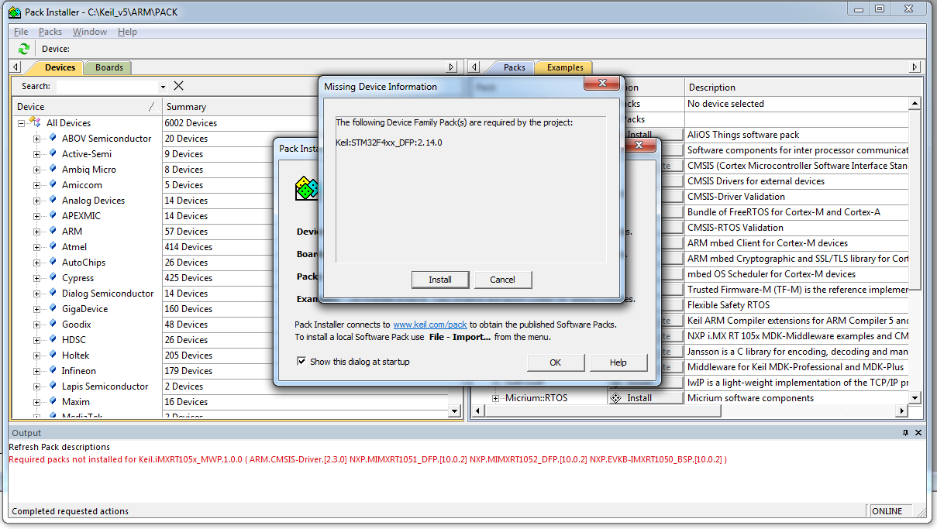Open the Packs menu

(x=50, y=32)
